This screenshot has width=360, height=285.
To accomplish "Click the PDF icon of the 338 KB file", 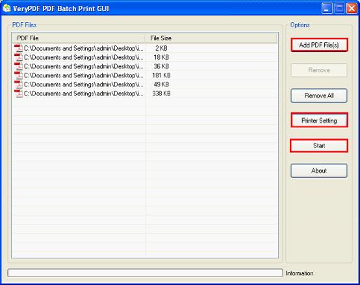I will [x=18, y=93].
